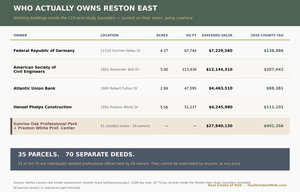Click the LOCATION column header
300x192 pixels.
(109, 35)
